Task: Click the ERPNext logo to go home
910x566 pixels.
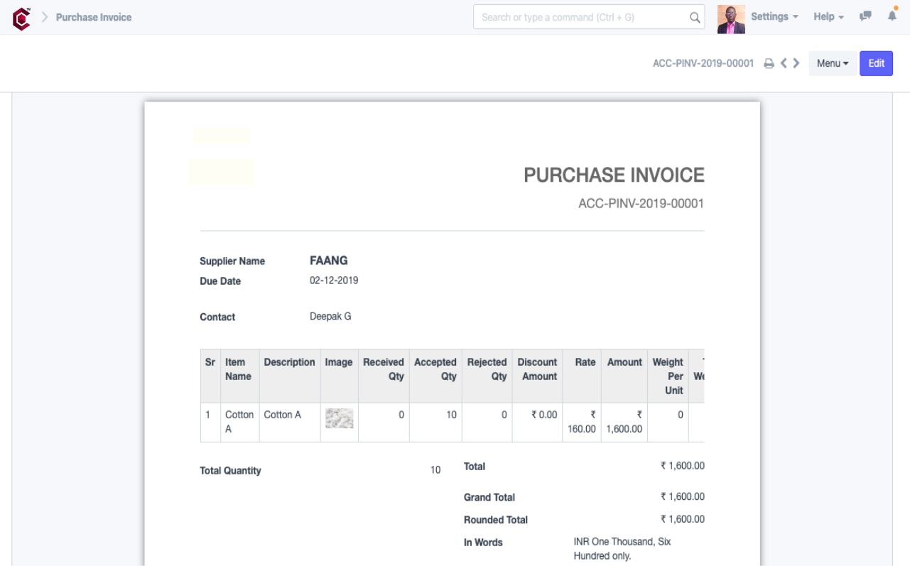Action: tap(21, 16)
